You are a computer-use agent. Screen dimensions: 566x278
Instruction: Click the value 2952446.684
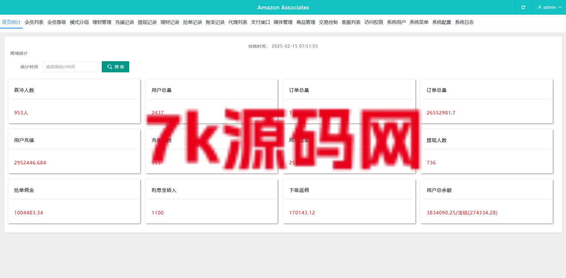click(30, 163)
